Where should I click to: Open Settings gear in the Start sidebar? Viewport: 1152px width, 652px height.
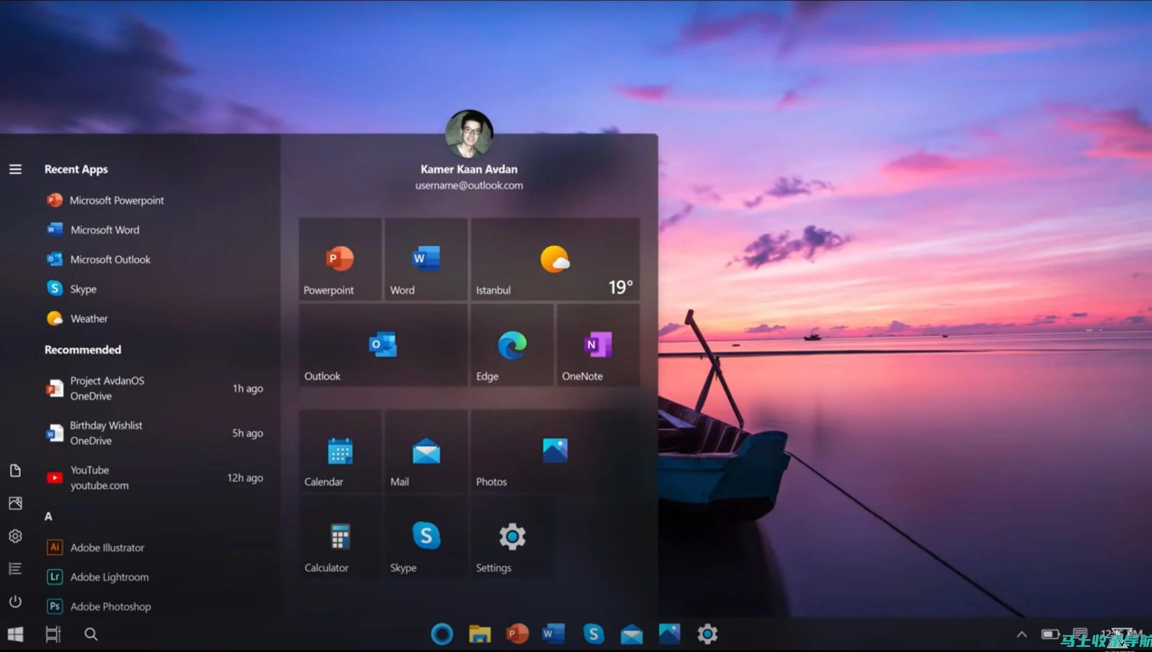15,536
